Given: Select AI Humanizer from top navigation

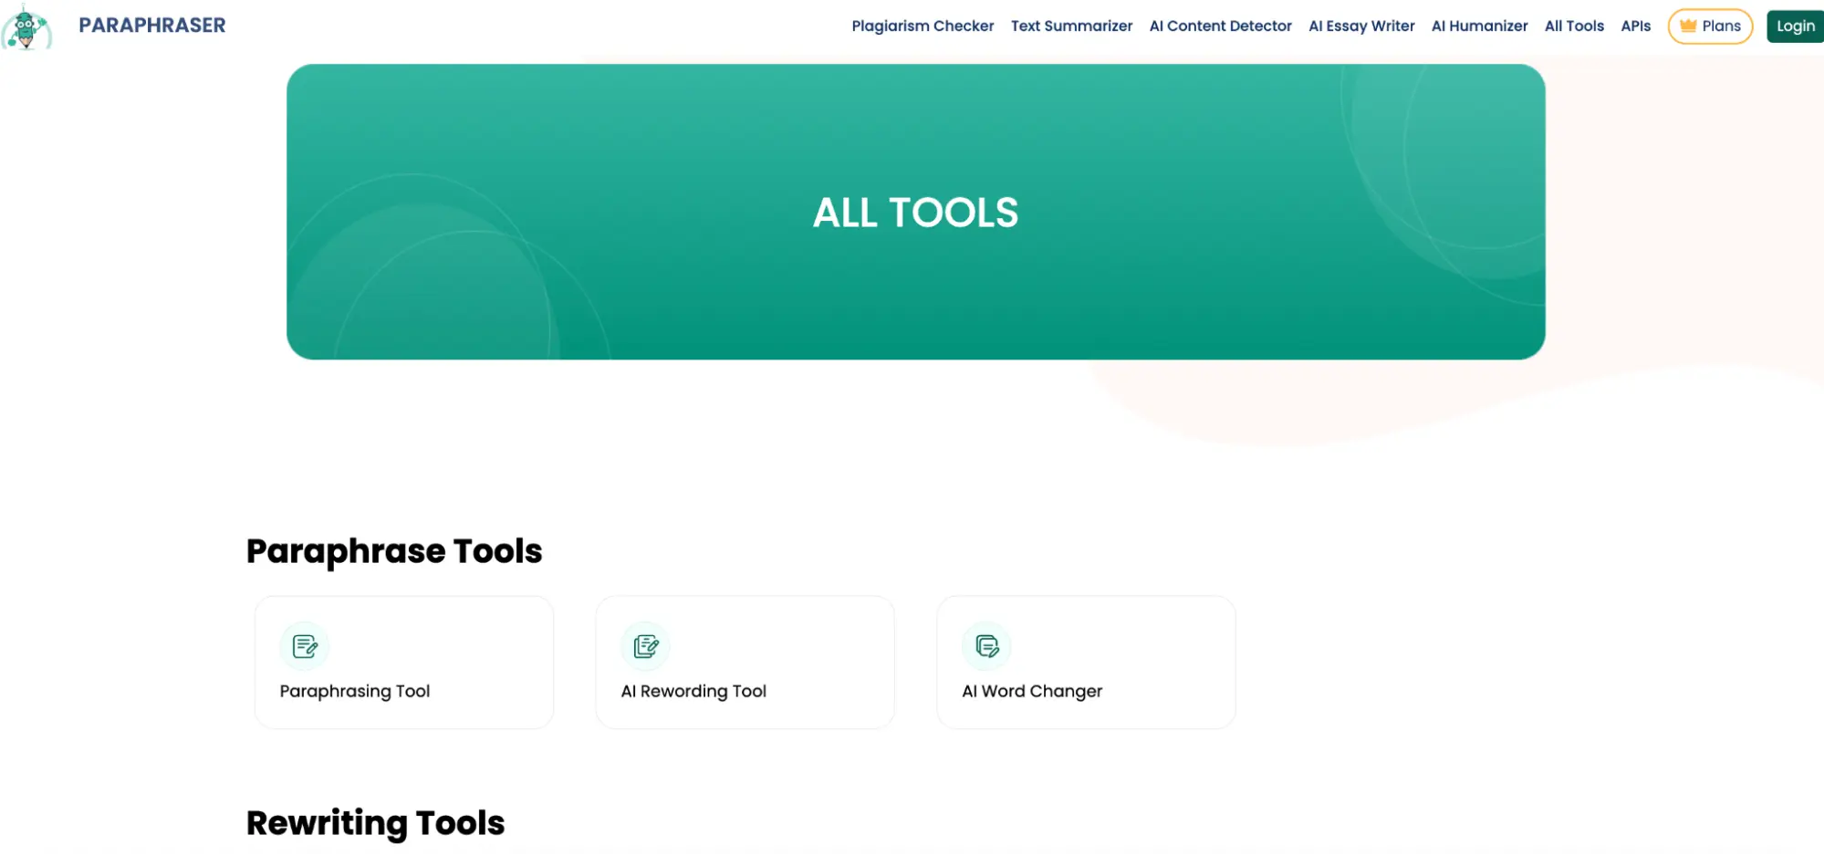Looking at the screenshot, I should click(x=1479, y=26).
